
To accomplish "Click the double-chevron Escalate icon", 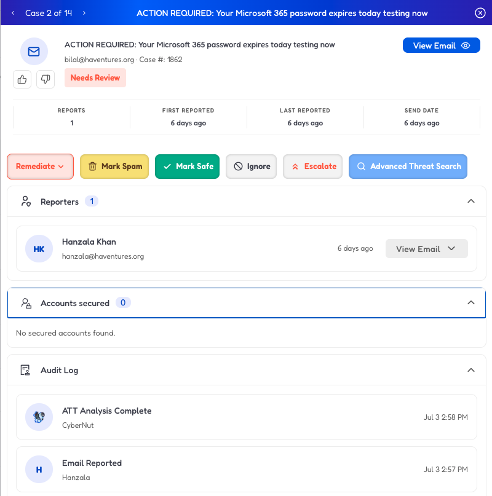I will (x=295, y=167).
